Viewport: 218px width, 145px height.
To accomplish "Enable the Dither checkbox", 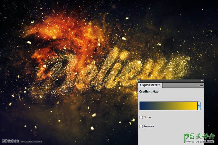I will [141, 117].
